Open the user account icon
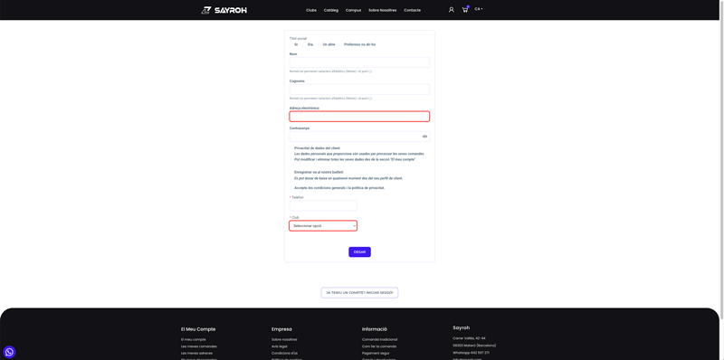The width and height of the screenshot is (724, 360). click(x=451, y=10)
